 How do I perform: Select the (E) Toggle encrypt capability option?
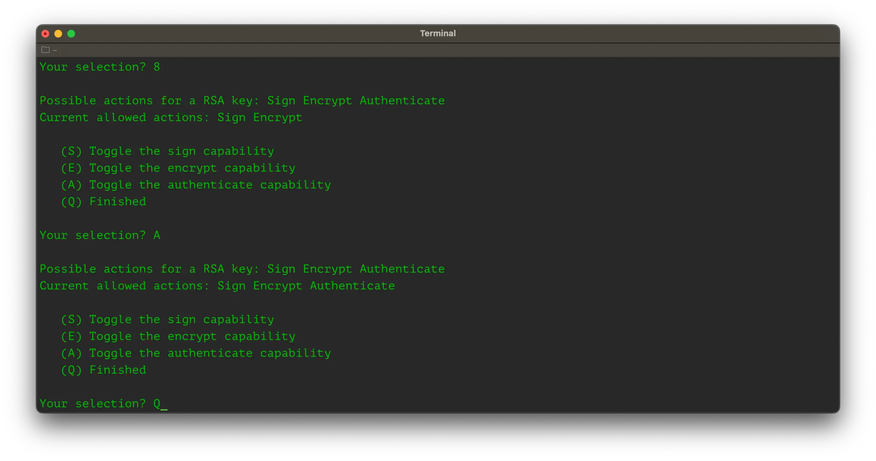pyautogui.click(x=178, y=168)
